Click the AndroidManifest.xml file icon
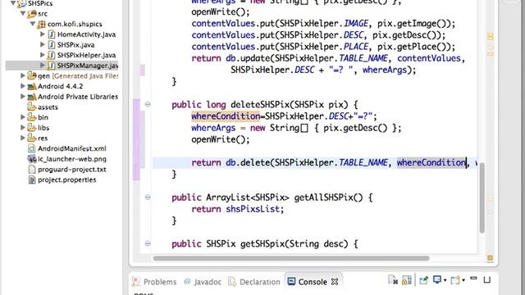 (x=32, y=148)
